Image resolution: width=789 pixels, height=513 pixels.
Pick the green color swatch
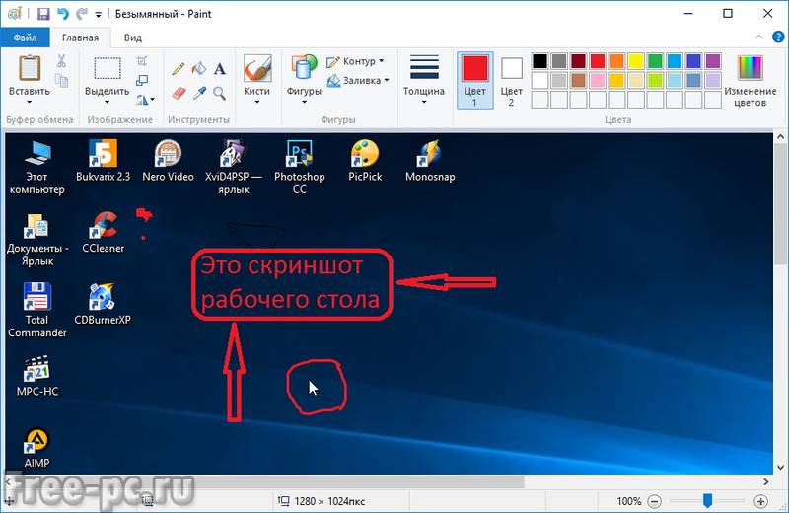(x=655, y=61)
